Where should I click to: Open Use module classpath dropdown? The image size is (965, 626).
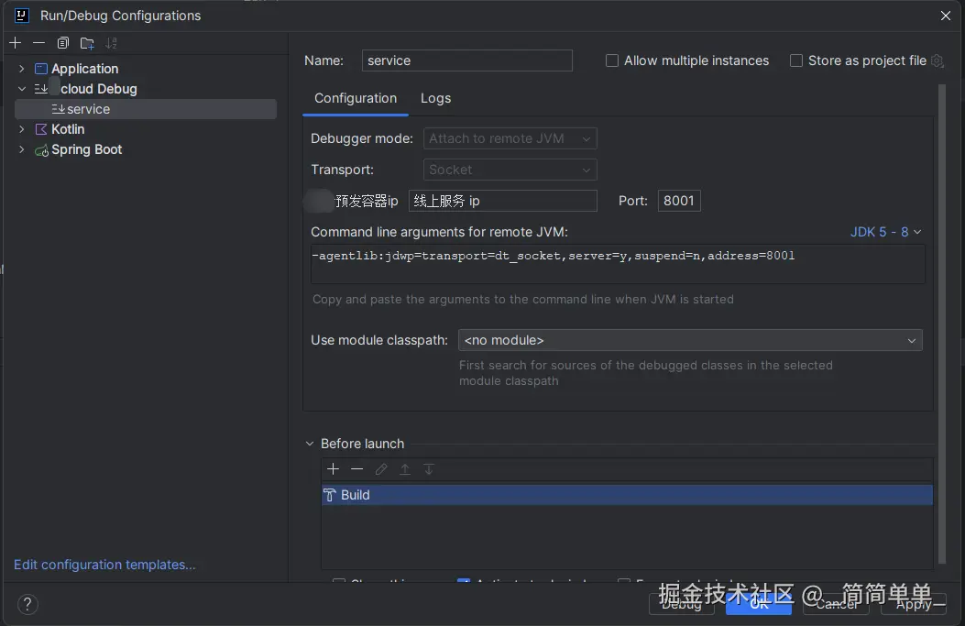click(x=690, y=340)
